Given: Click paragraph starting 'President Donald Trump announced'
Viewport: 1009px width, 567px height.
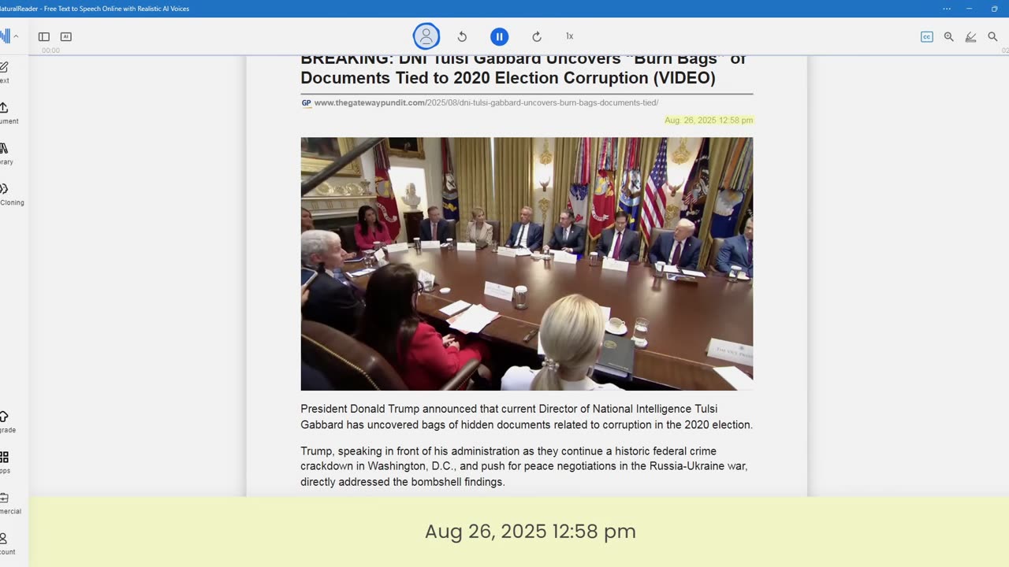Looking at the screenshot, I should [x=527, y=417].
